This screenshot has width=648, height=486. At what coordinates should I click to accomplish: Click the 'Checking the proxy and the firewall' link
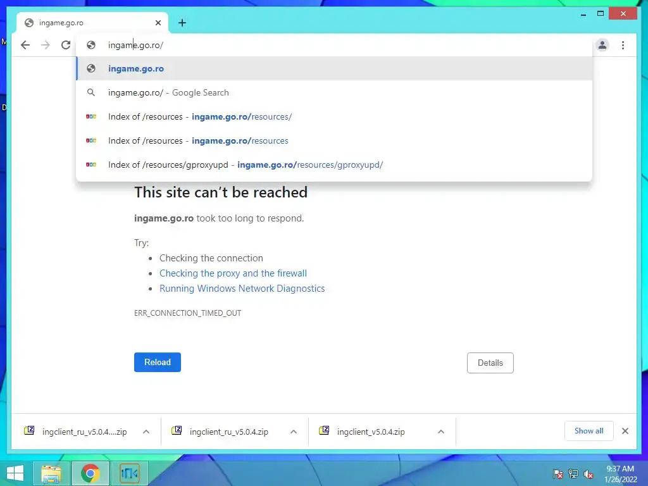point(233,273)
